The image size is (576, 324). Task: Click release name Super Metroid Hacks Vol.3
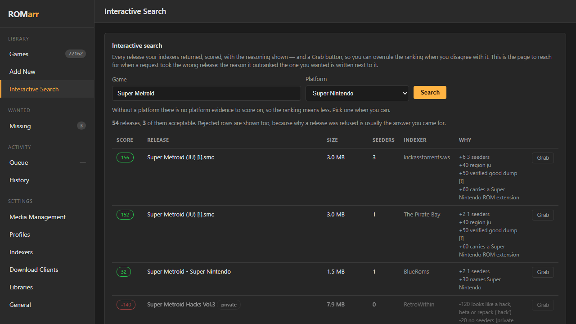tap(181, 304)
